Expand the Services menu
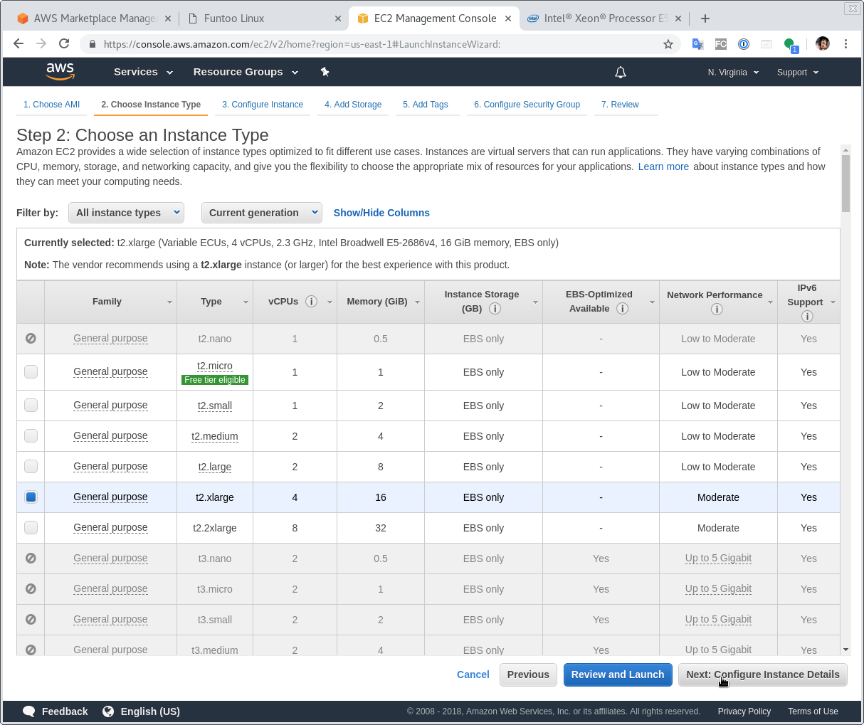The width and height of the screenshot is (864, 725). 143,72
